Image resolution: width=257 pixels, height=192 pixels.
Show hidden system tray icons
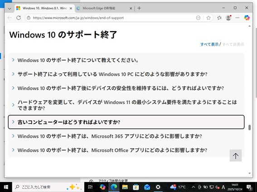[x=194, y=187]
